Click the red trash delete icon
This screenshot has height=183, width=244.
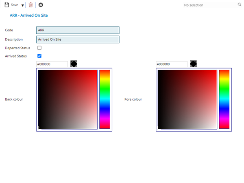(30, 5)
